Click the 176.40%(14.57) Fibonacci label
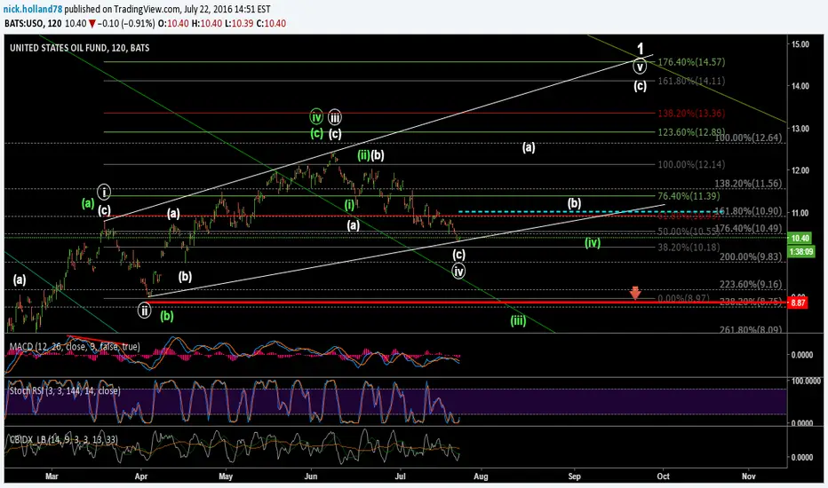 691,62
